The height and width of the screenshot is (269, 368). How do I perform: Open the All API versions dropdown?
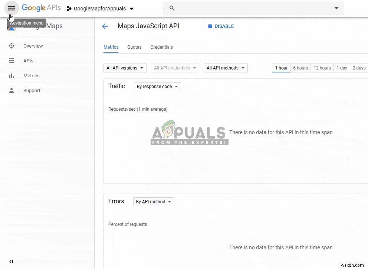click(x=125, y=68)
